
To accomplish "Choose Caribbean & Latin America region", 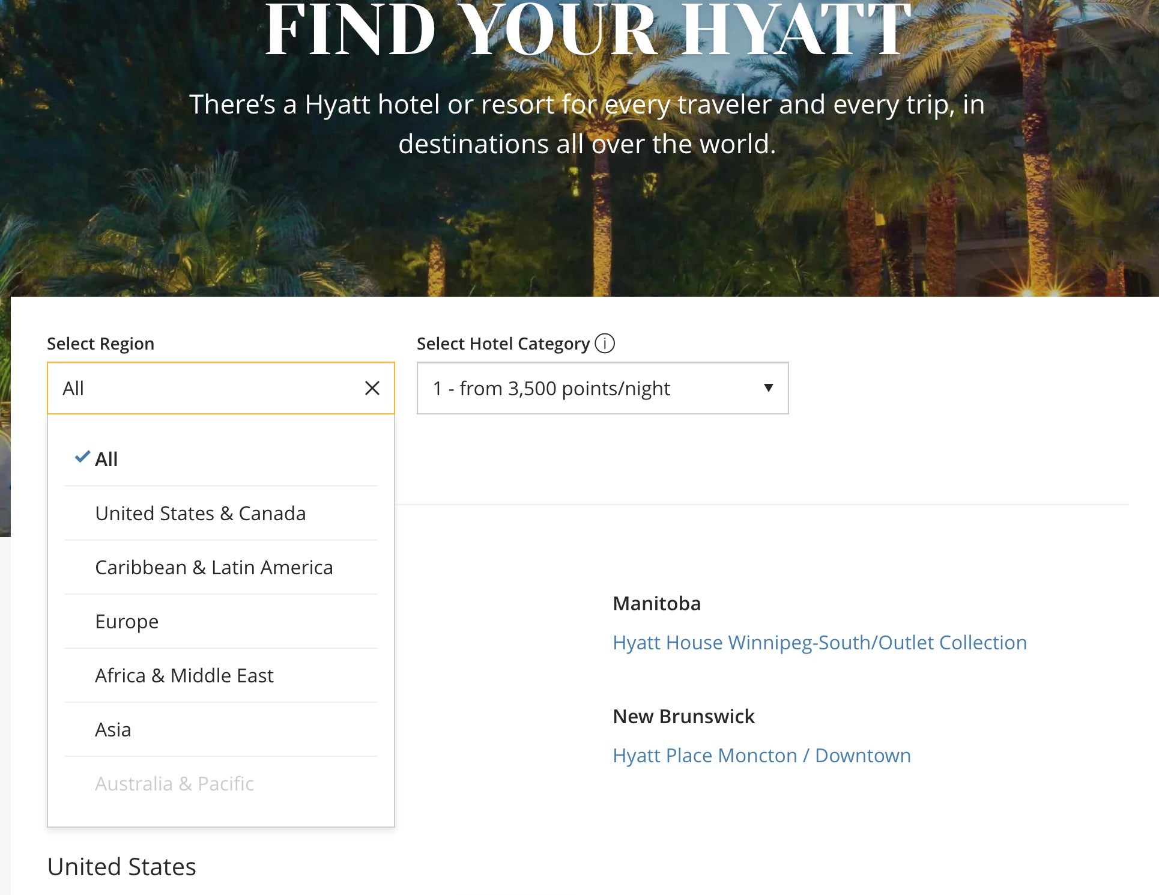I will click(x=221, y=568).
